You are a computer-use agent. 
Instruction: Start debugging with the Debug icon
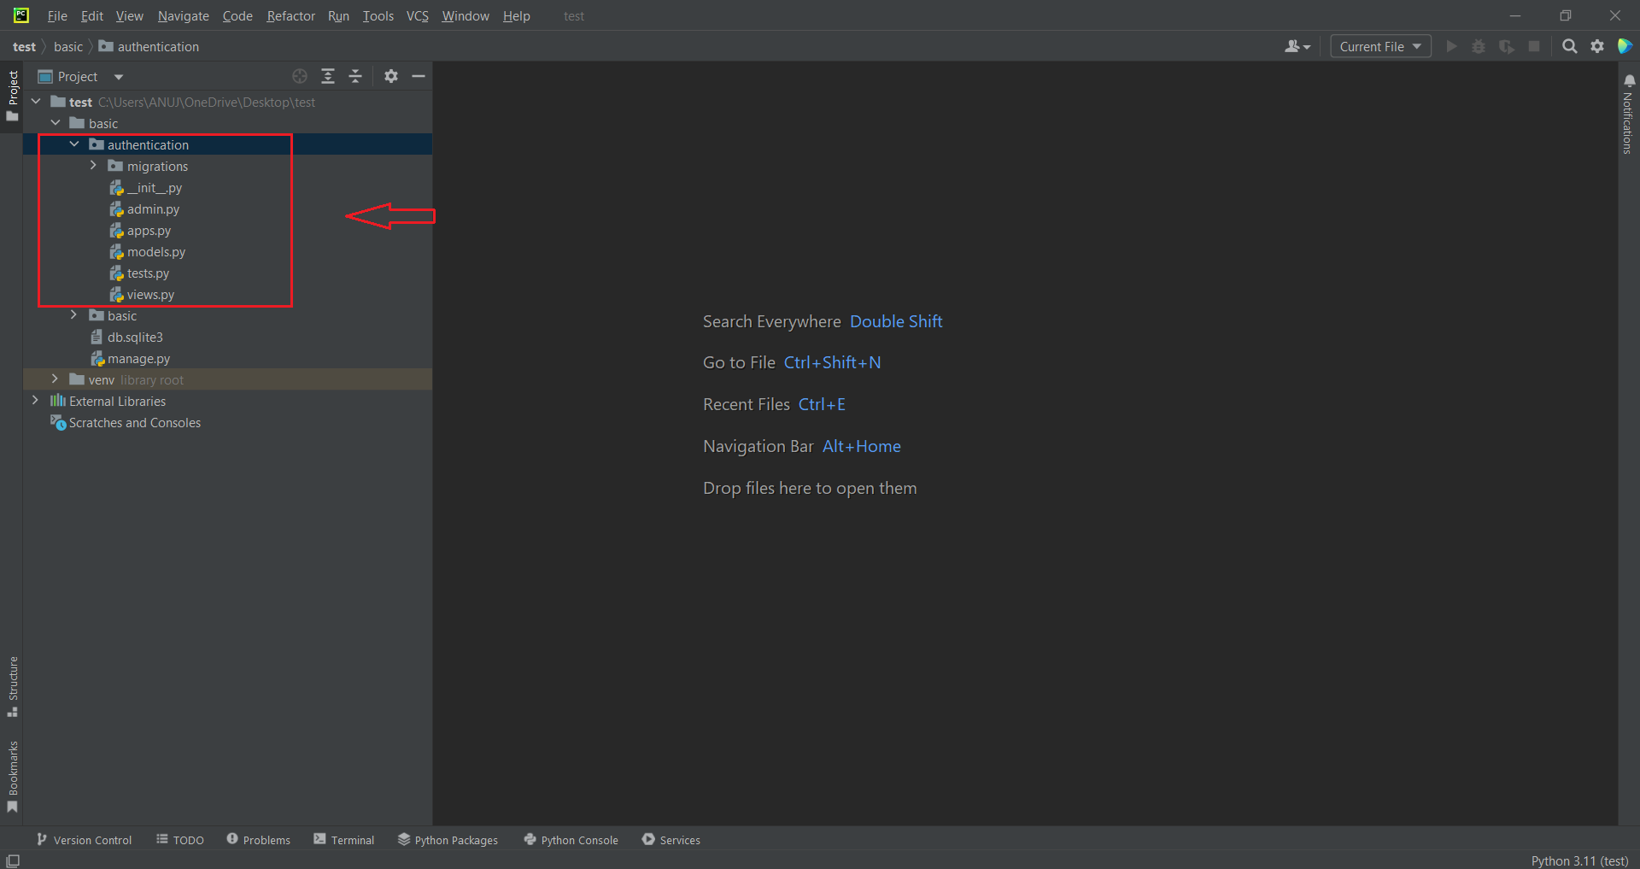tap(1479, 46)
